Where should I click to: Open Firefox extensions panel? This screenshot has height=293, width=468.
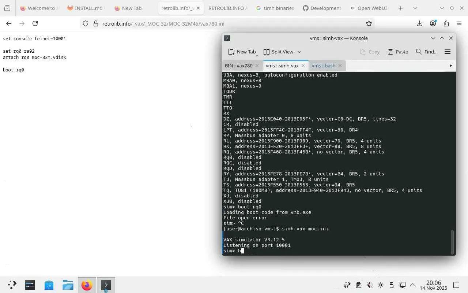click(x=446, y=23)
